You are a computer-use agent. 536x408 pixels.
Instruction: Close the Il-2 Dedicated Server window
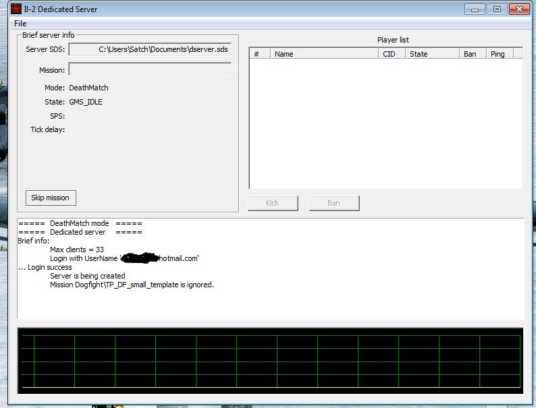click(x=519, y=9)
